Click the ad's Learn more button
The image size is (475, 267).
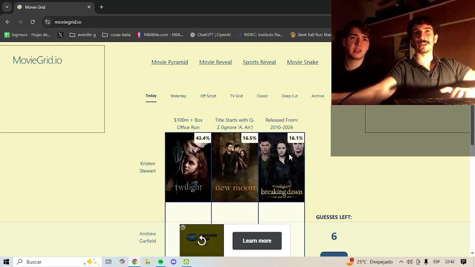pyautogui.click(x=257, y=241)
